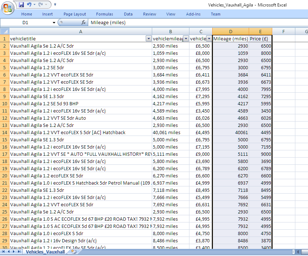Click the Insert Worksheet icon beside sheet tab

coord(74,252)
